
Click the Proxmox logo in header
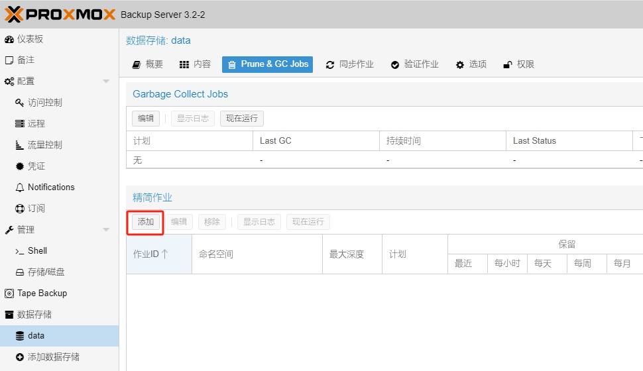point(60,14)
